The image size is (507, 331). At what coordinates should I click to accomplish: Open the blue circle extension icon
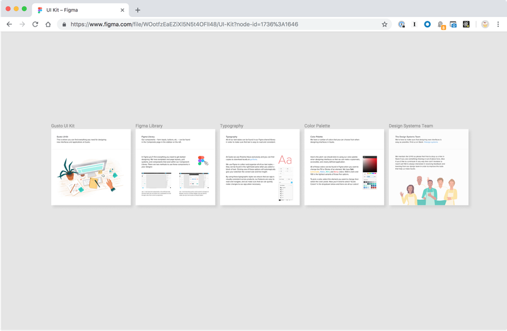(x=427, y=24)
